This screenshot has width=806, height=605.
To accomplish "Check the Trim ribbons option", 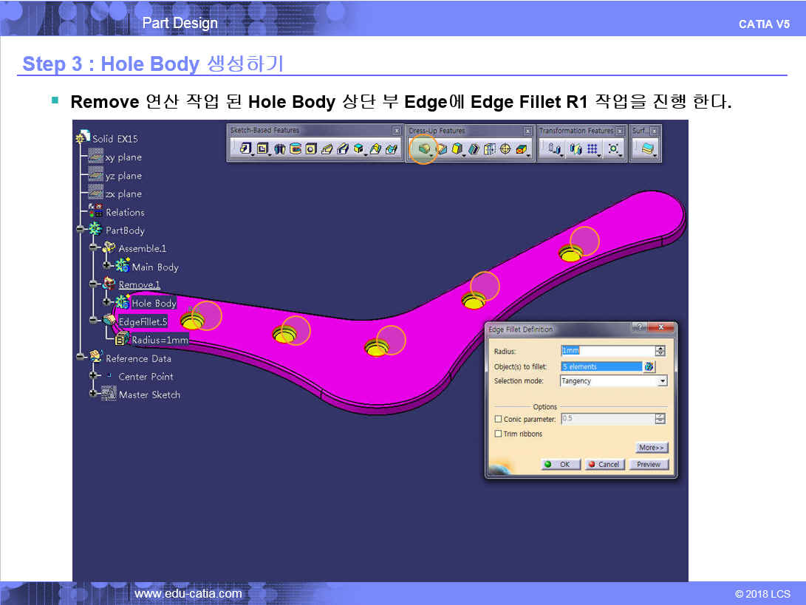I will (x=498, y=434).
